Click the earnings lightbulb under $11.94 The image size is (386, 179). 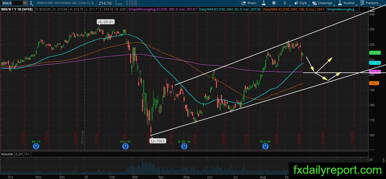click(125, 147)
